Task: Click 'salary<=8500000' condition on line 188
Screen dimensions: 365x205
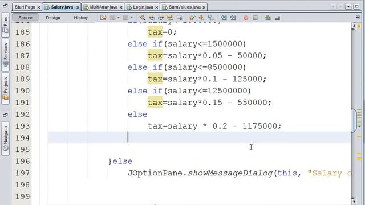Action: click(x=205, y=67)
